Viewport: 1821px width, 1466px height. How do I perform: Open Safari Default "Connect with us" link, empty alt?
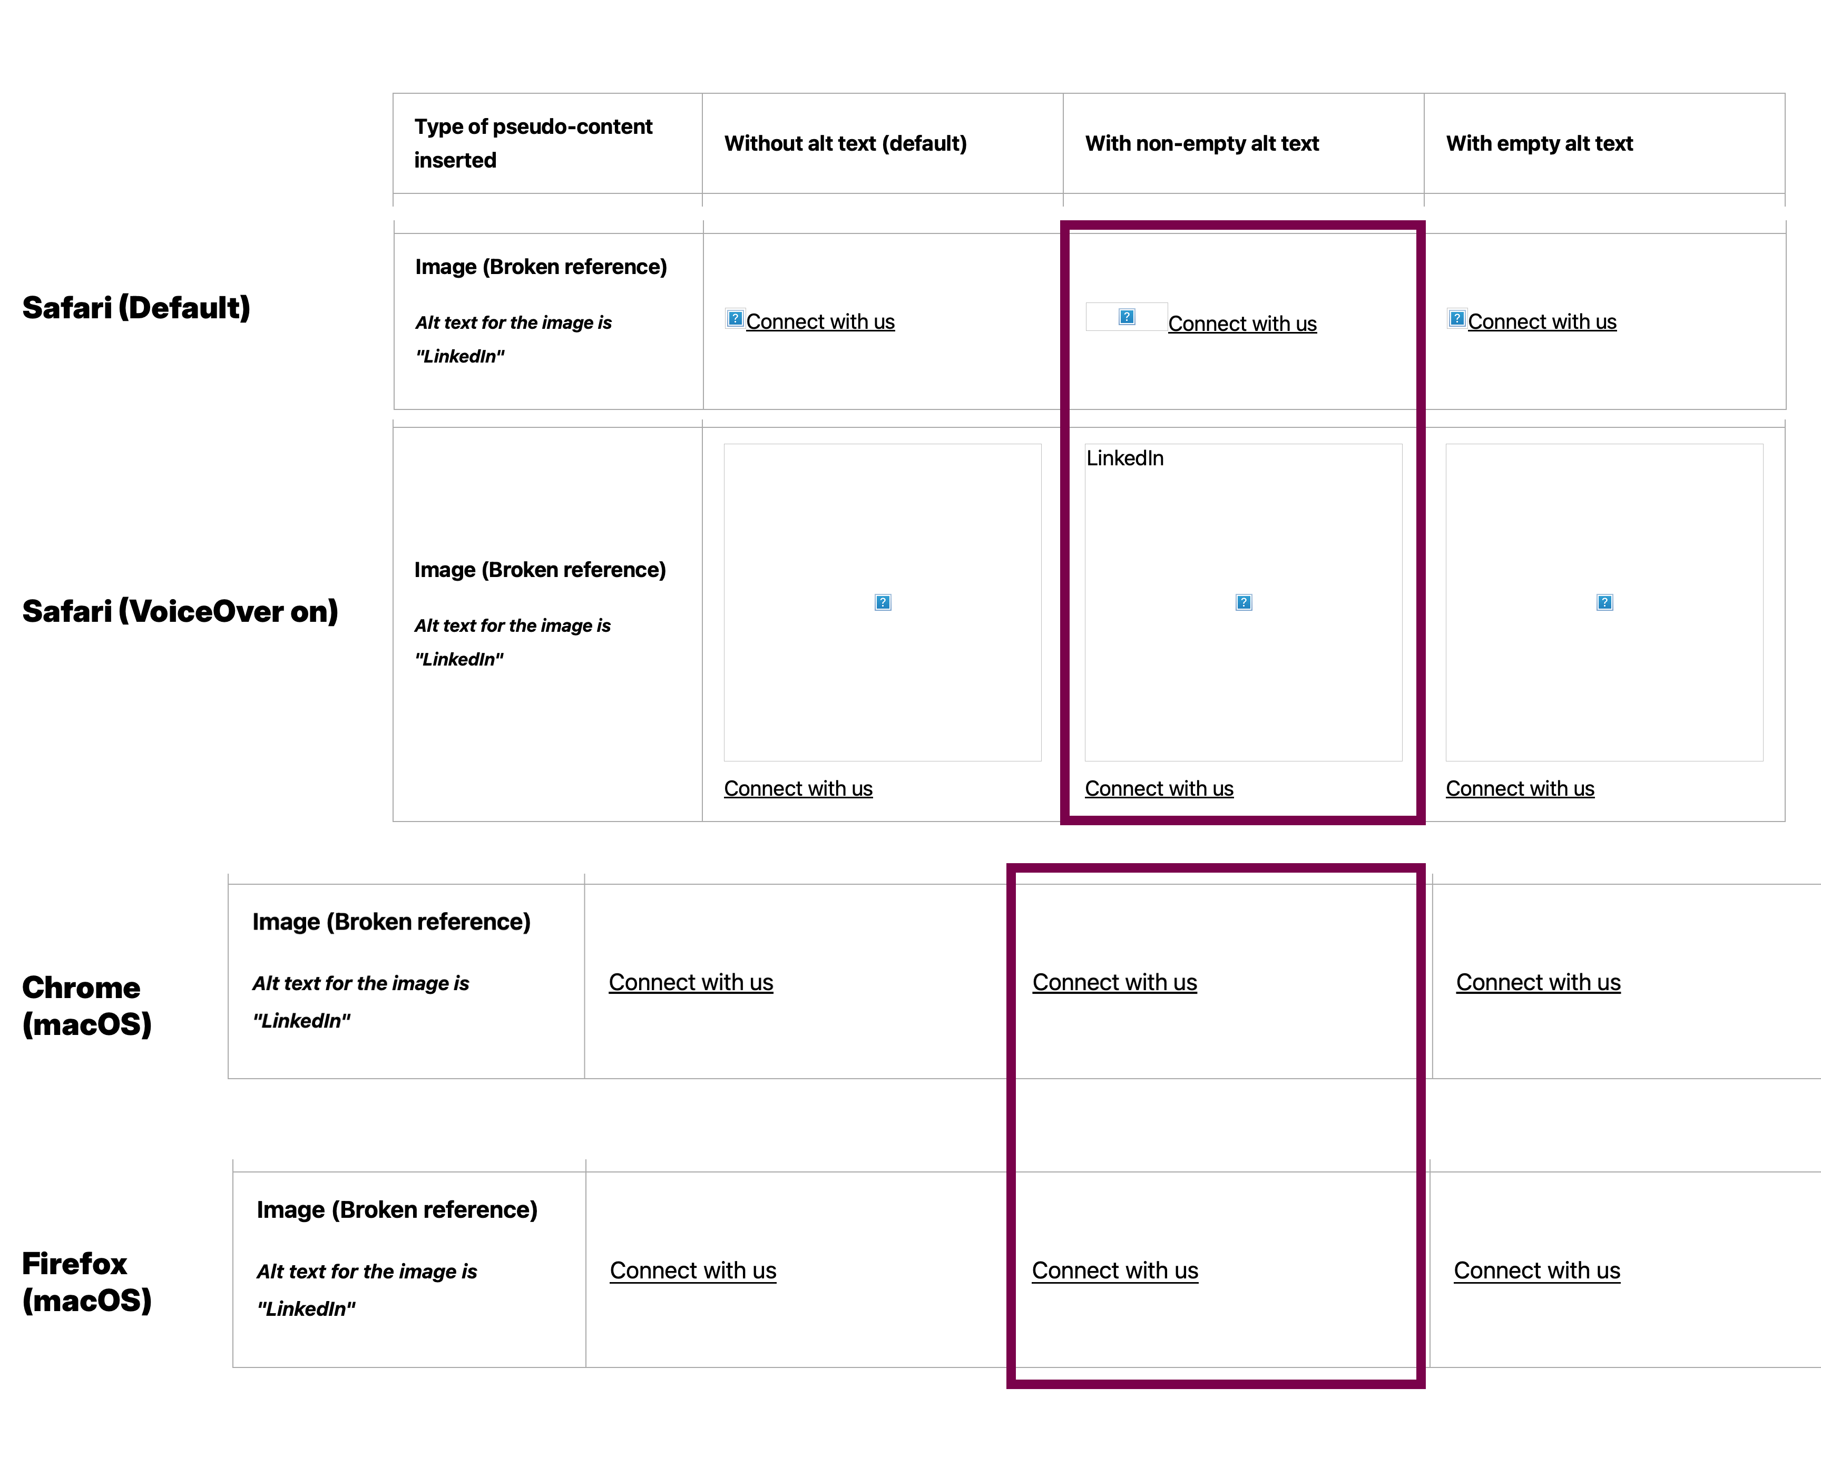click(1541, 322)
